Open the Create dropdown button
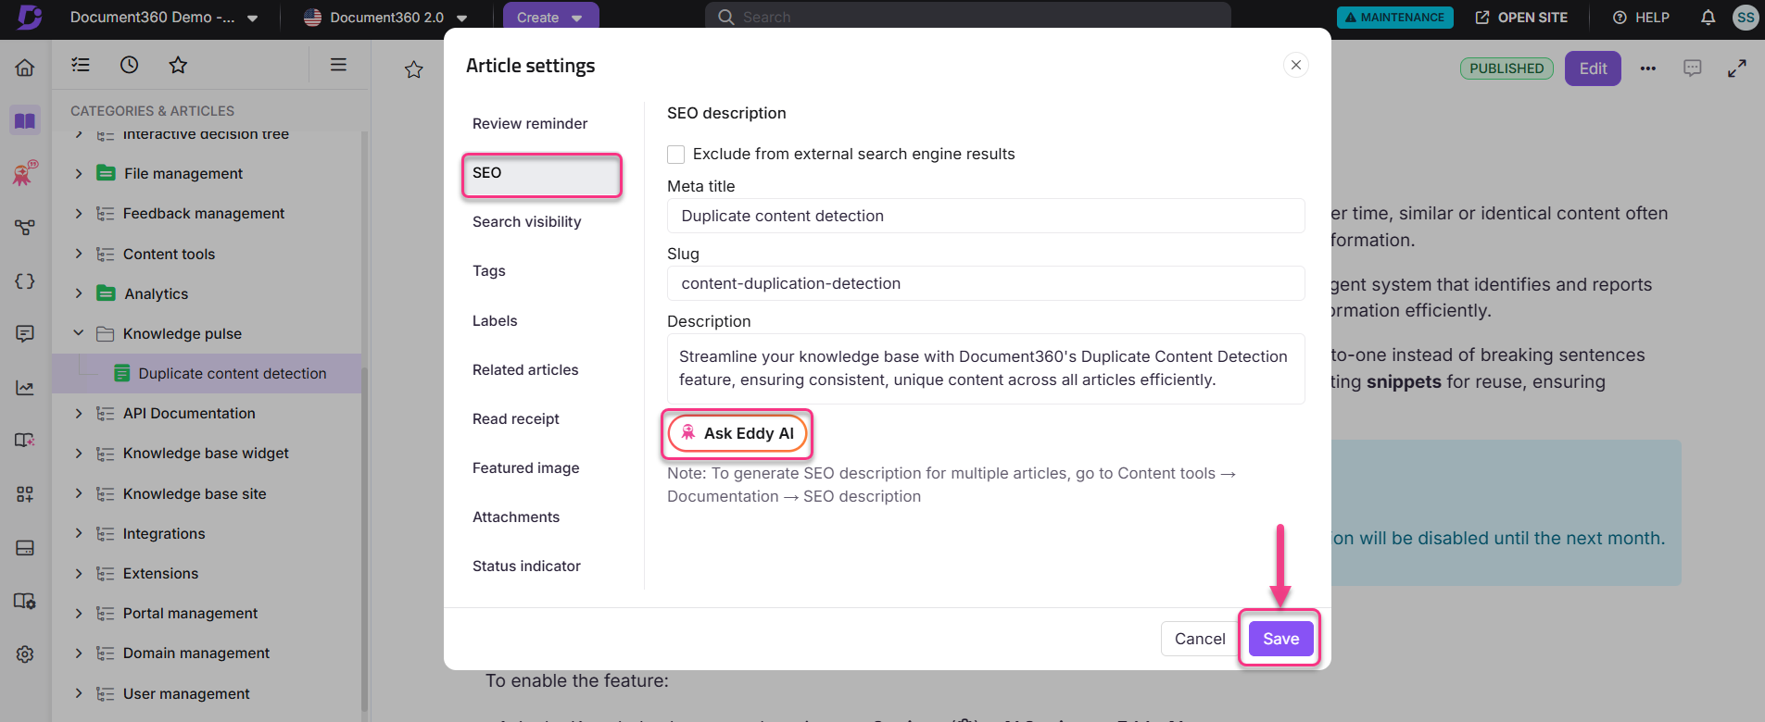Image resolution: width=1765 pixels, height=722 pixels. tap(550, 18)
